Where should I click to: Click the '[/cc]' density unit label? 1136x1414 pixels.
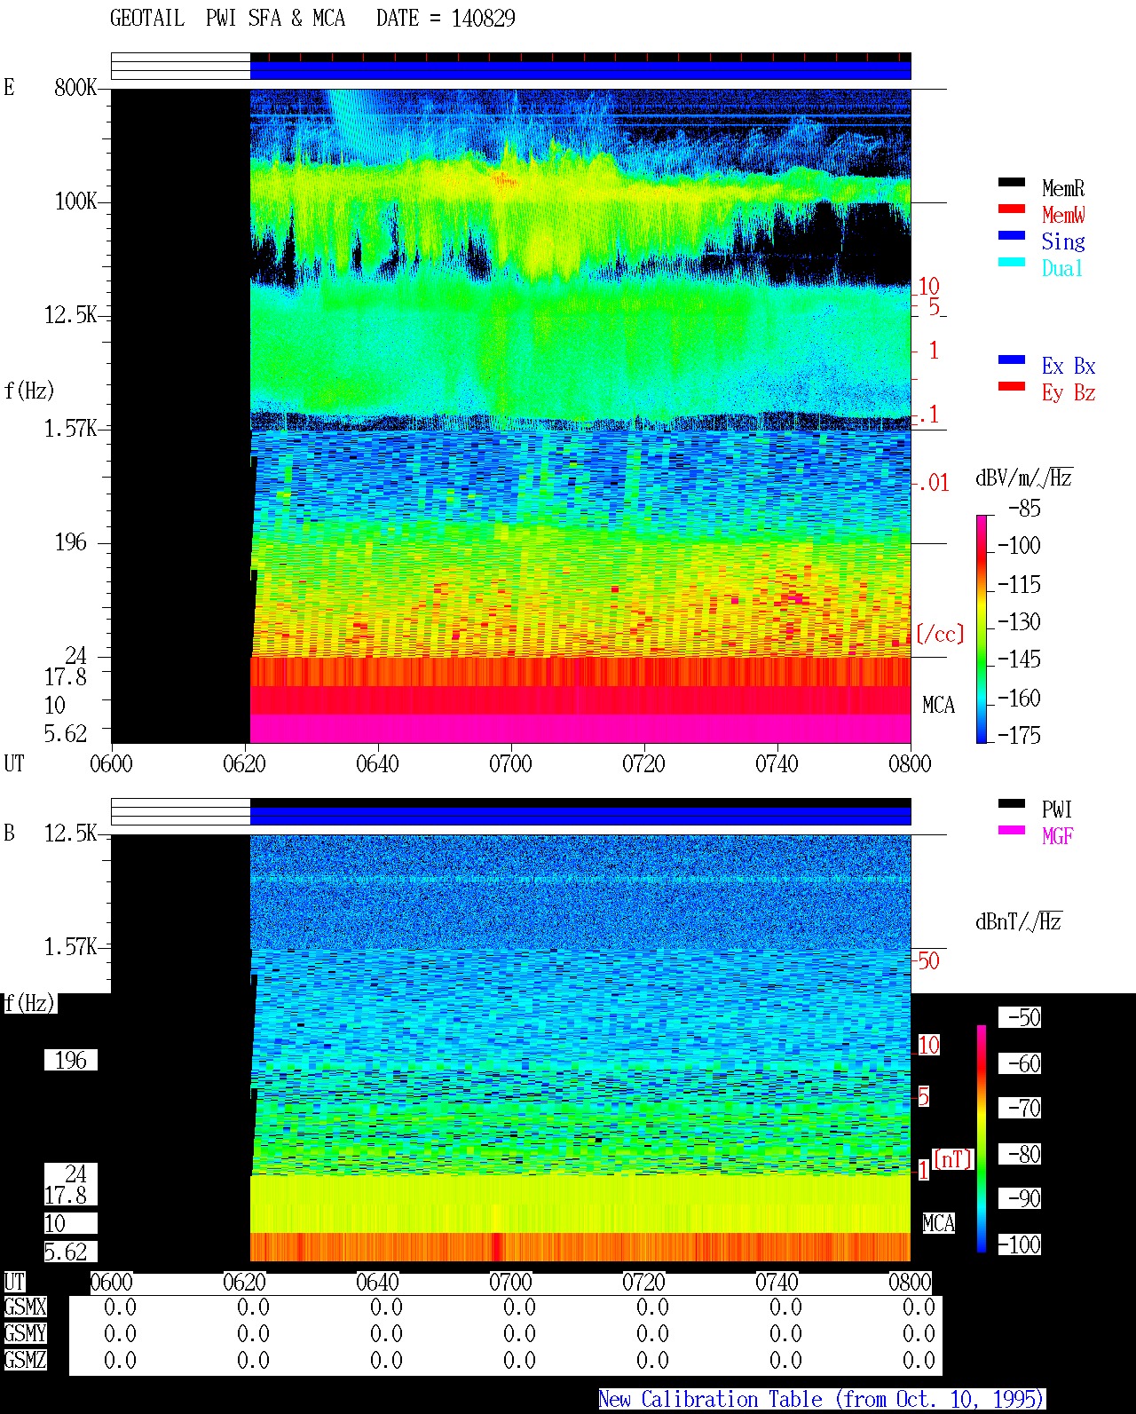[940, 634]
